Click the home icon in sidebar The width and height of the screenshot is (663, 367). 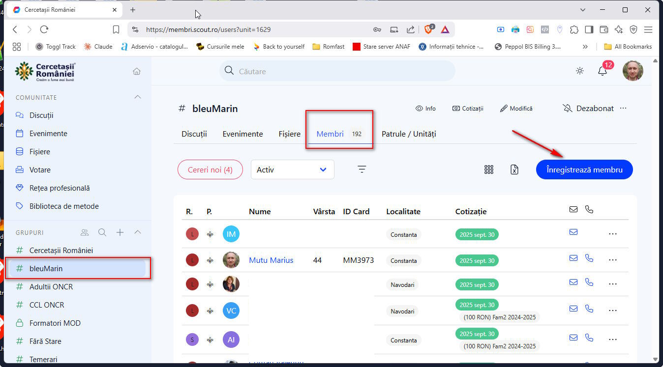(x=137, y=71)
